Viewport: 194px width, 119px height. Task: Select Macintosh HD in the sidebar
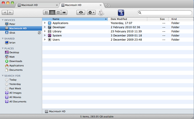tap(21, 28)
